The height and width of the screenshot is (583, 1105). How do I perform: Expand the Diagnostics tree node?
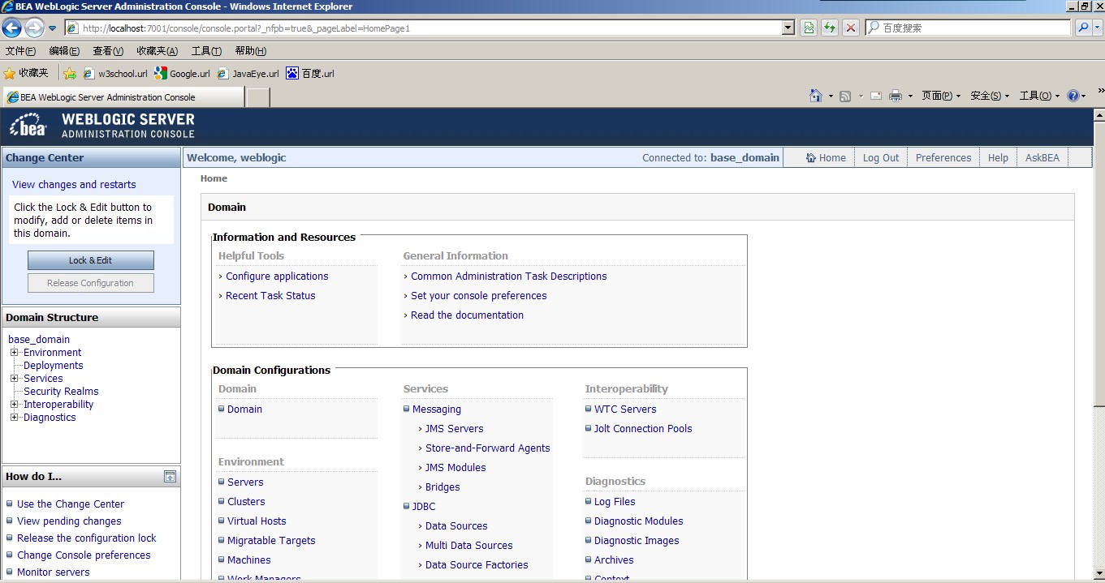click(14, 418)
